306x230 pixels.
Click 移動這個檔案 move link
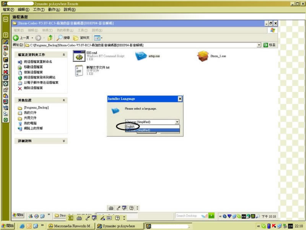[x=33, y=67]
